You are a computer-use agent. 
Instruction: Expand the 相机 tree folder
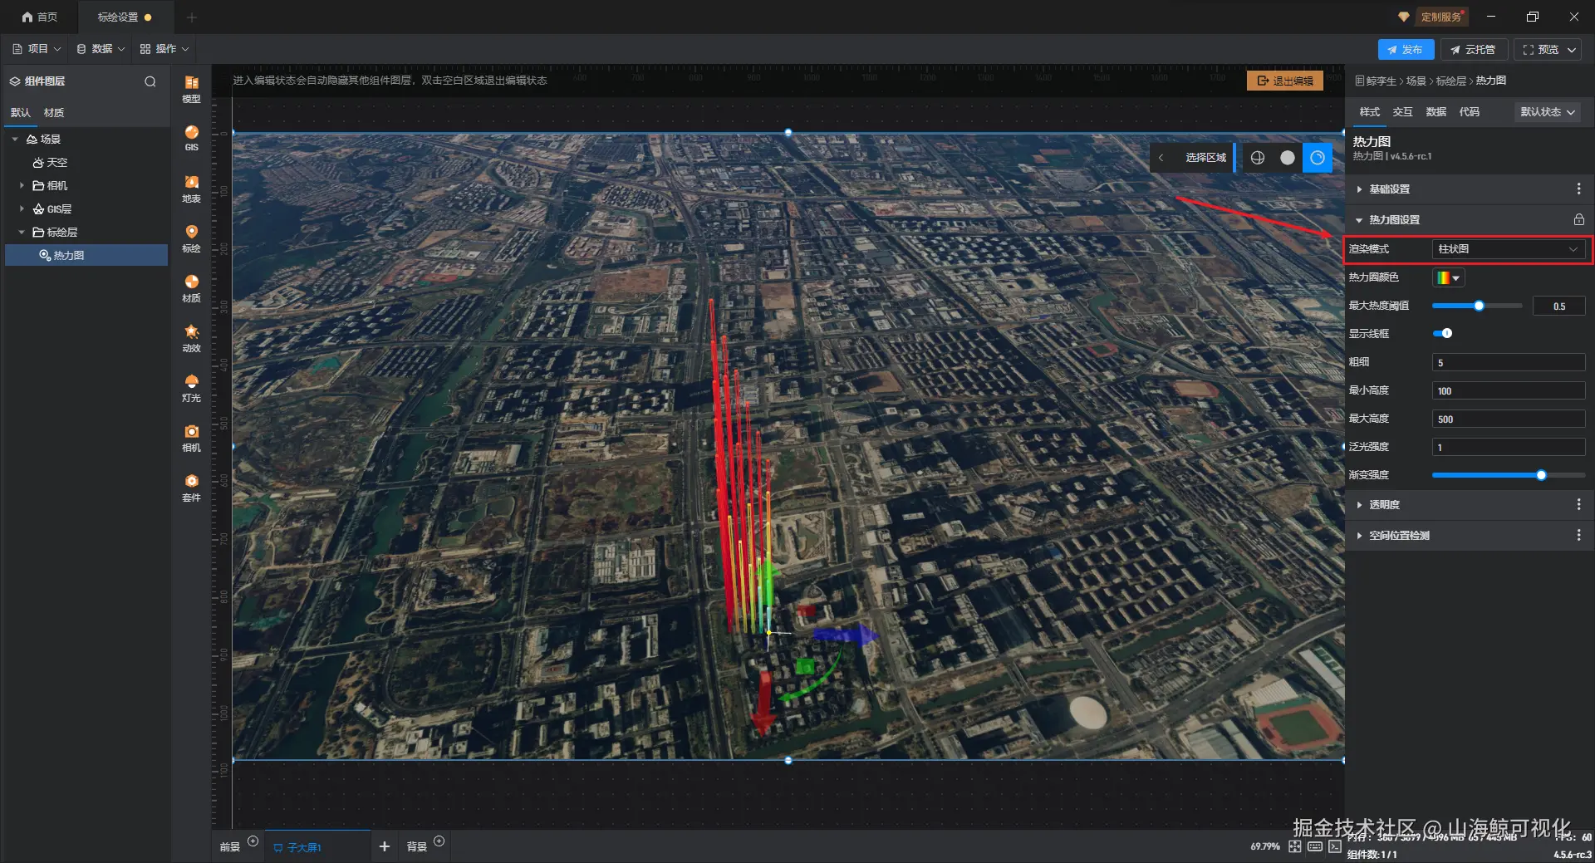point(22,186)
